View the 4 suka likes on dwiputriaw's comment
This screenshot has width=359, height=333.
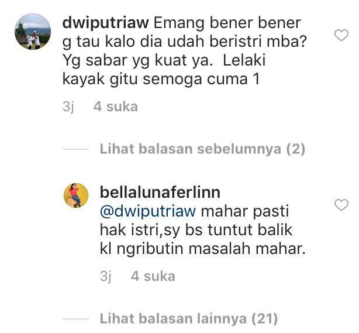coord(116,107)
